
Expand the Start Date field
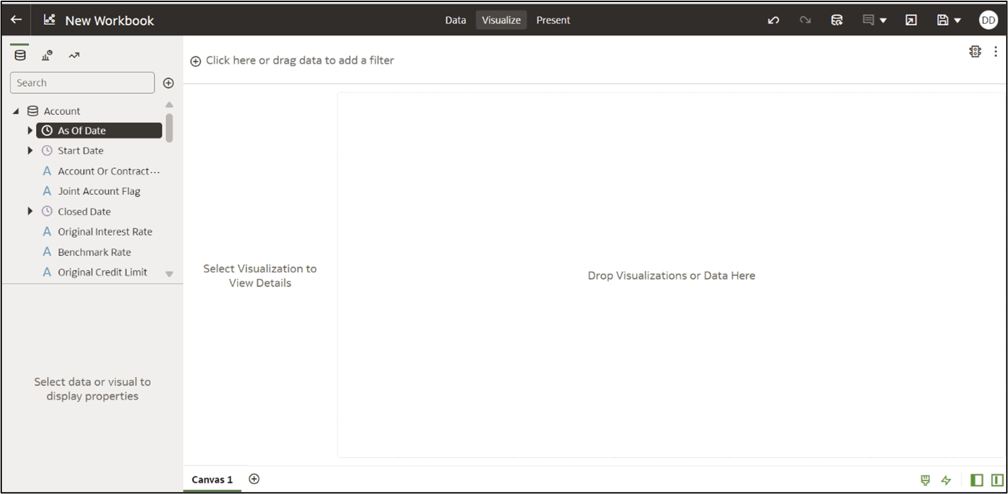[30, 150]
